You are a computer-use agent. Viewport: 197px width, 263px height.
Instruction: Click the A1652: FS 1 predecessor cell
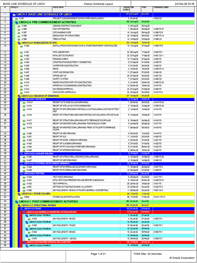(x=174, y=219)
